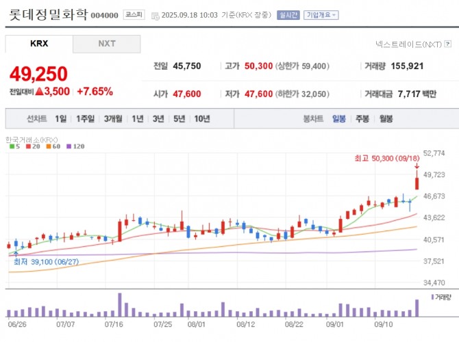Open the 넥스트레이드(NXT) help icon
This screenshot has height=342, width=459.
[447, 44]
